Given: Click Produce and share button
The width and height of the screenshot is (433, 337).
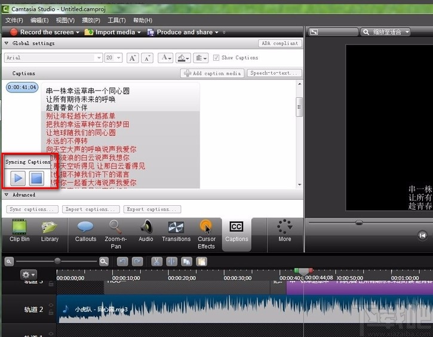Looking at the screenshot, I should point(180,32).
